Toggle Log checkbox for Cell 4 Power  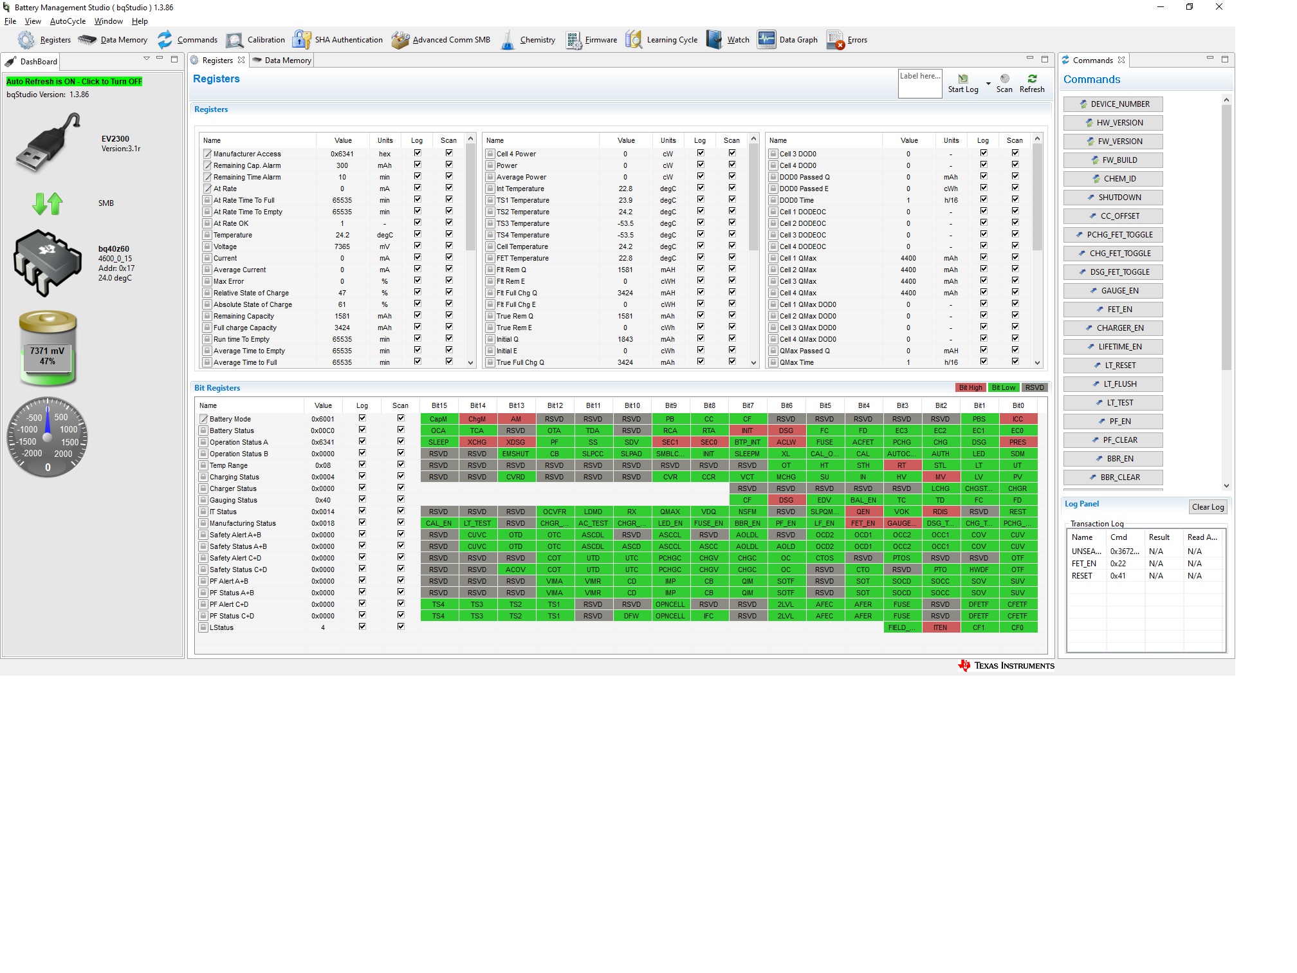pos(701,153)
